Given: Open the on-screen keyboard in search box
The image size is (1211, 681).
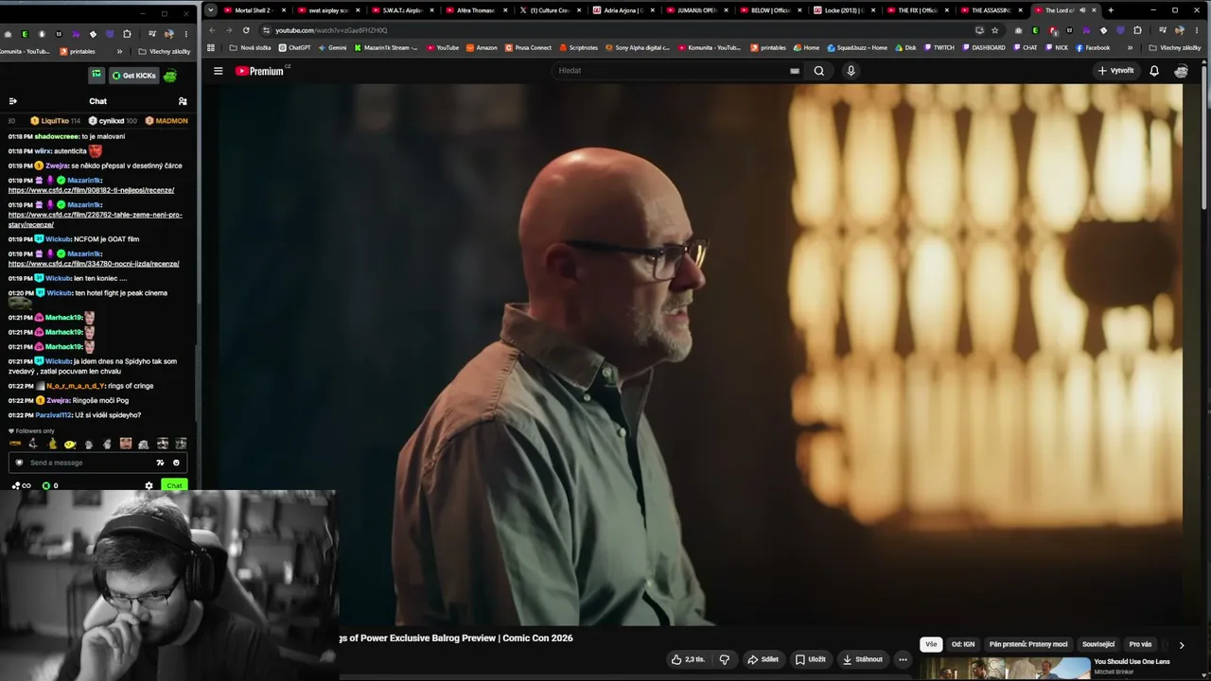Looking at the screenshot, I should click(x=795, y=71).
